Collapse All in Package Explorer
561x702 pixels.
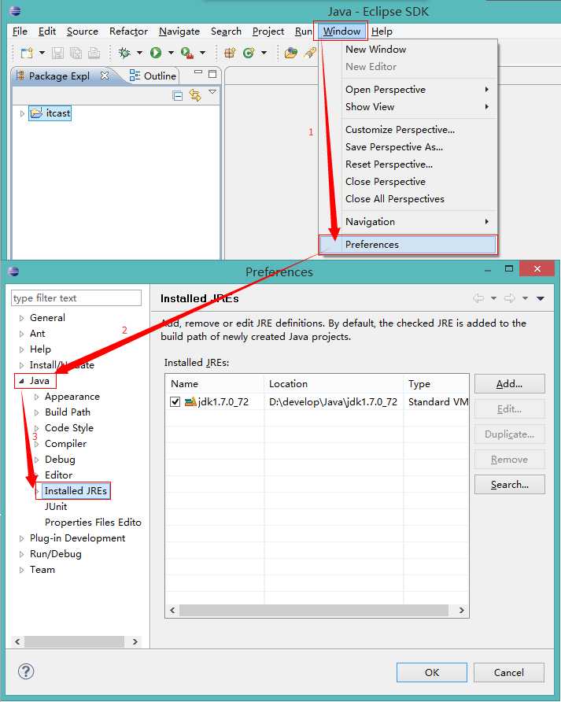(177, 95)
